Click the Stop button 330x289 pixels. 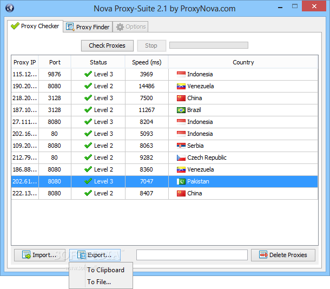(151, 45)
